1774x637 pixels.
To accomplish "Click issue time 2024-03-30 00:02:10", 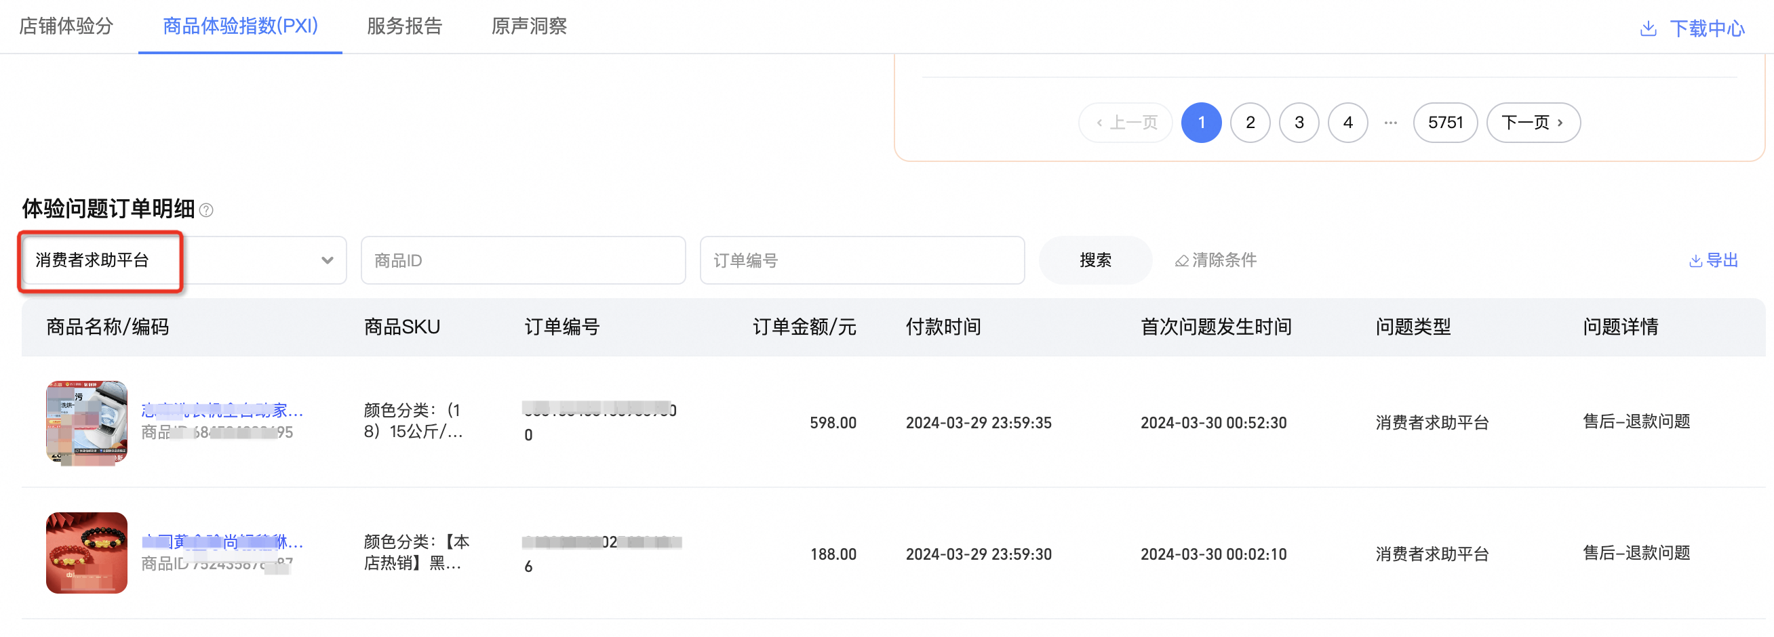I will [x=1213, y=554].
